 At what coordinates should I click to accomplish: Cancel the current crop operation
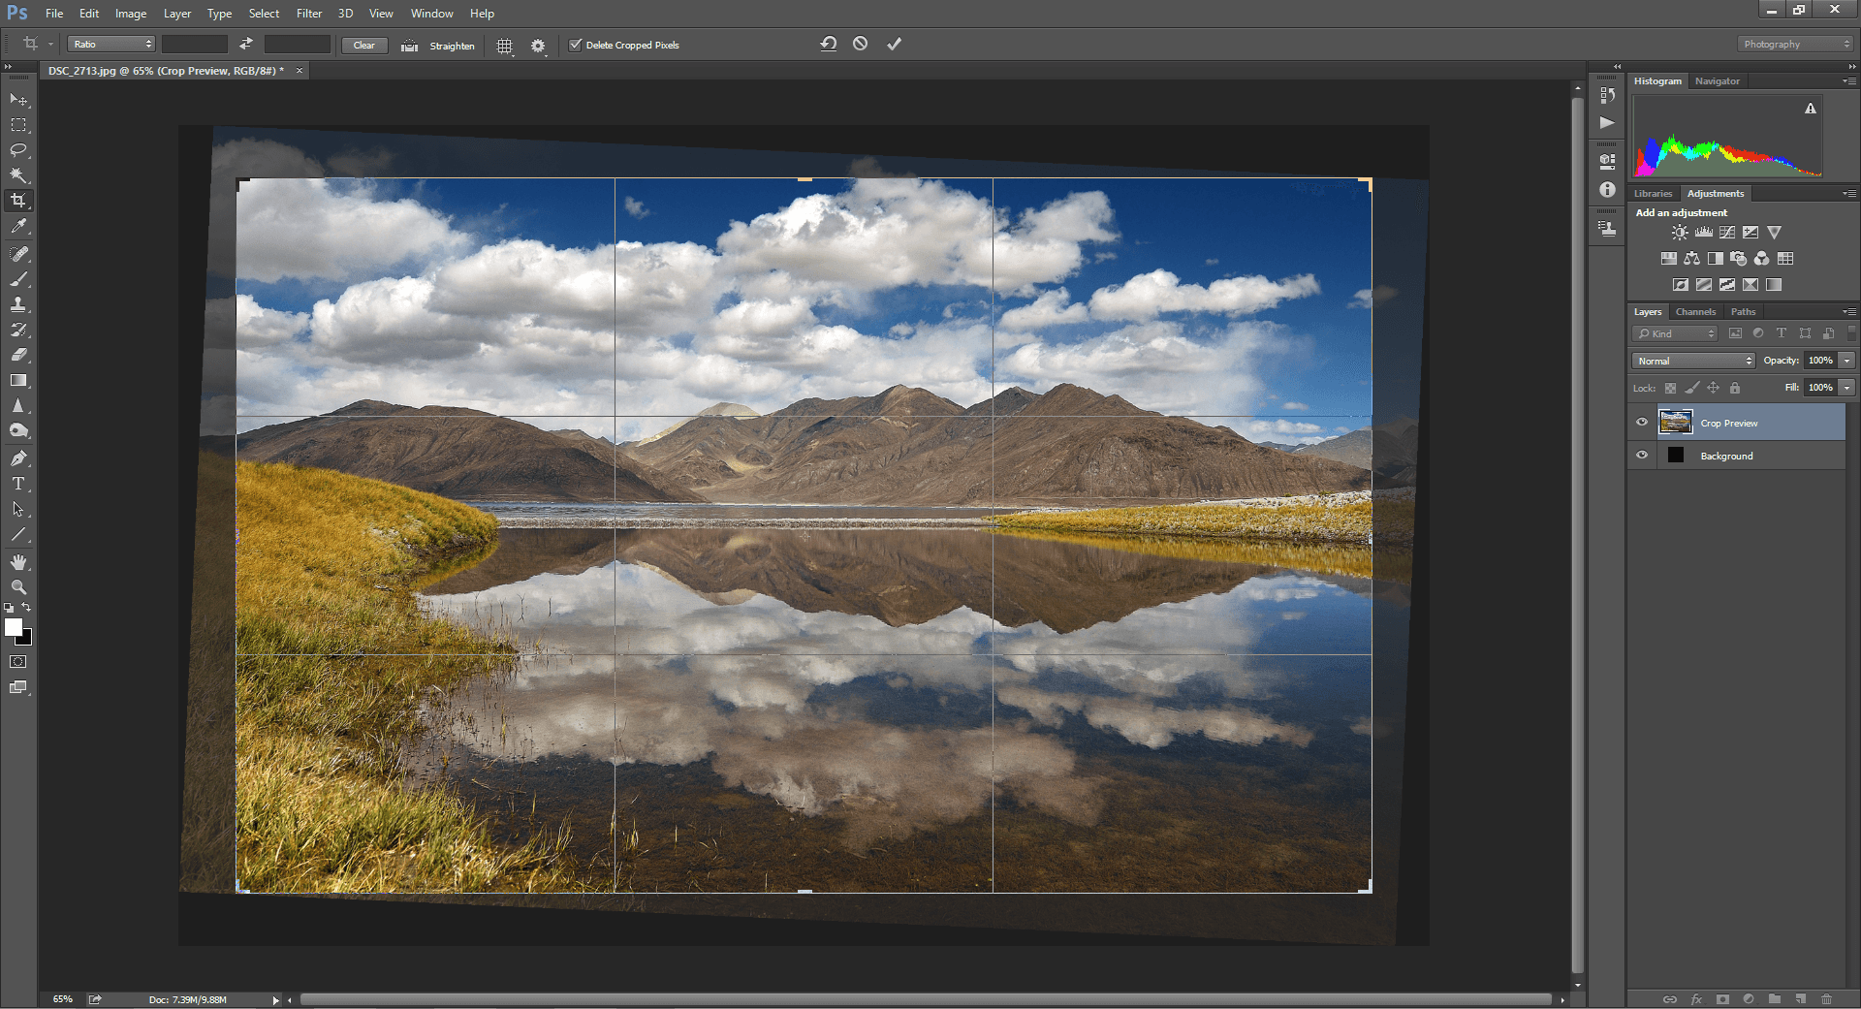point(860,45)
